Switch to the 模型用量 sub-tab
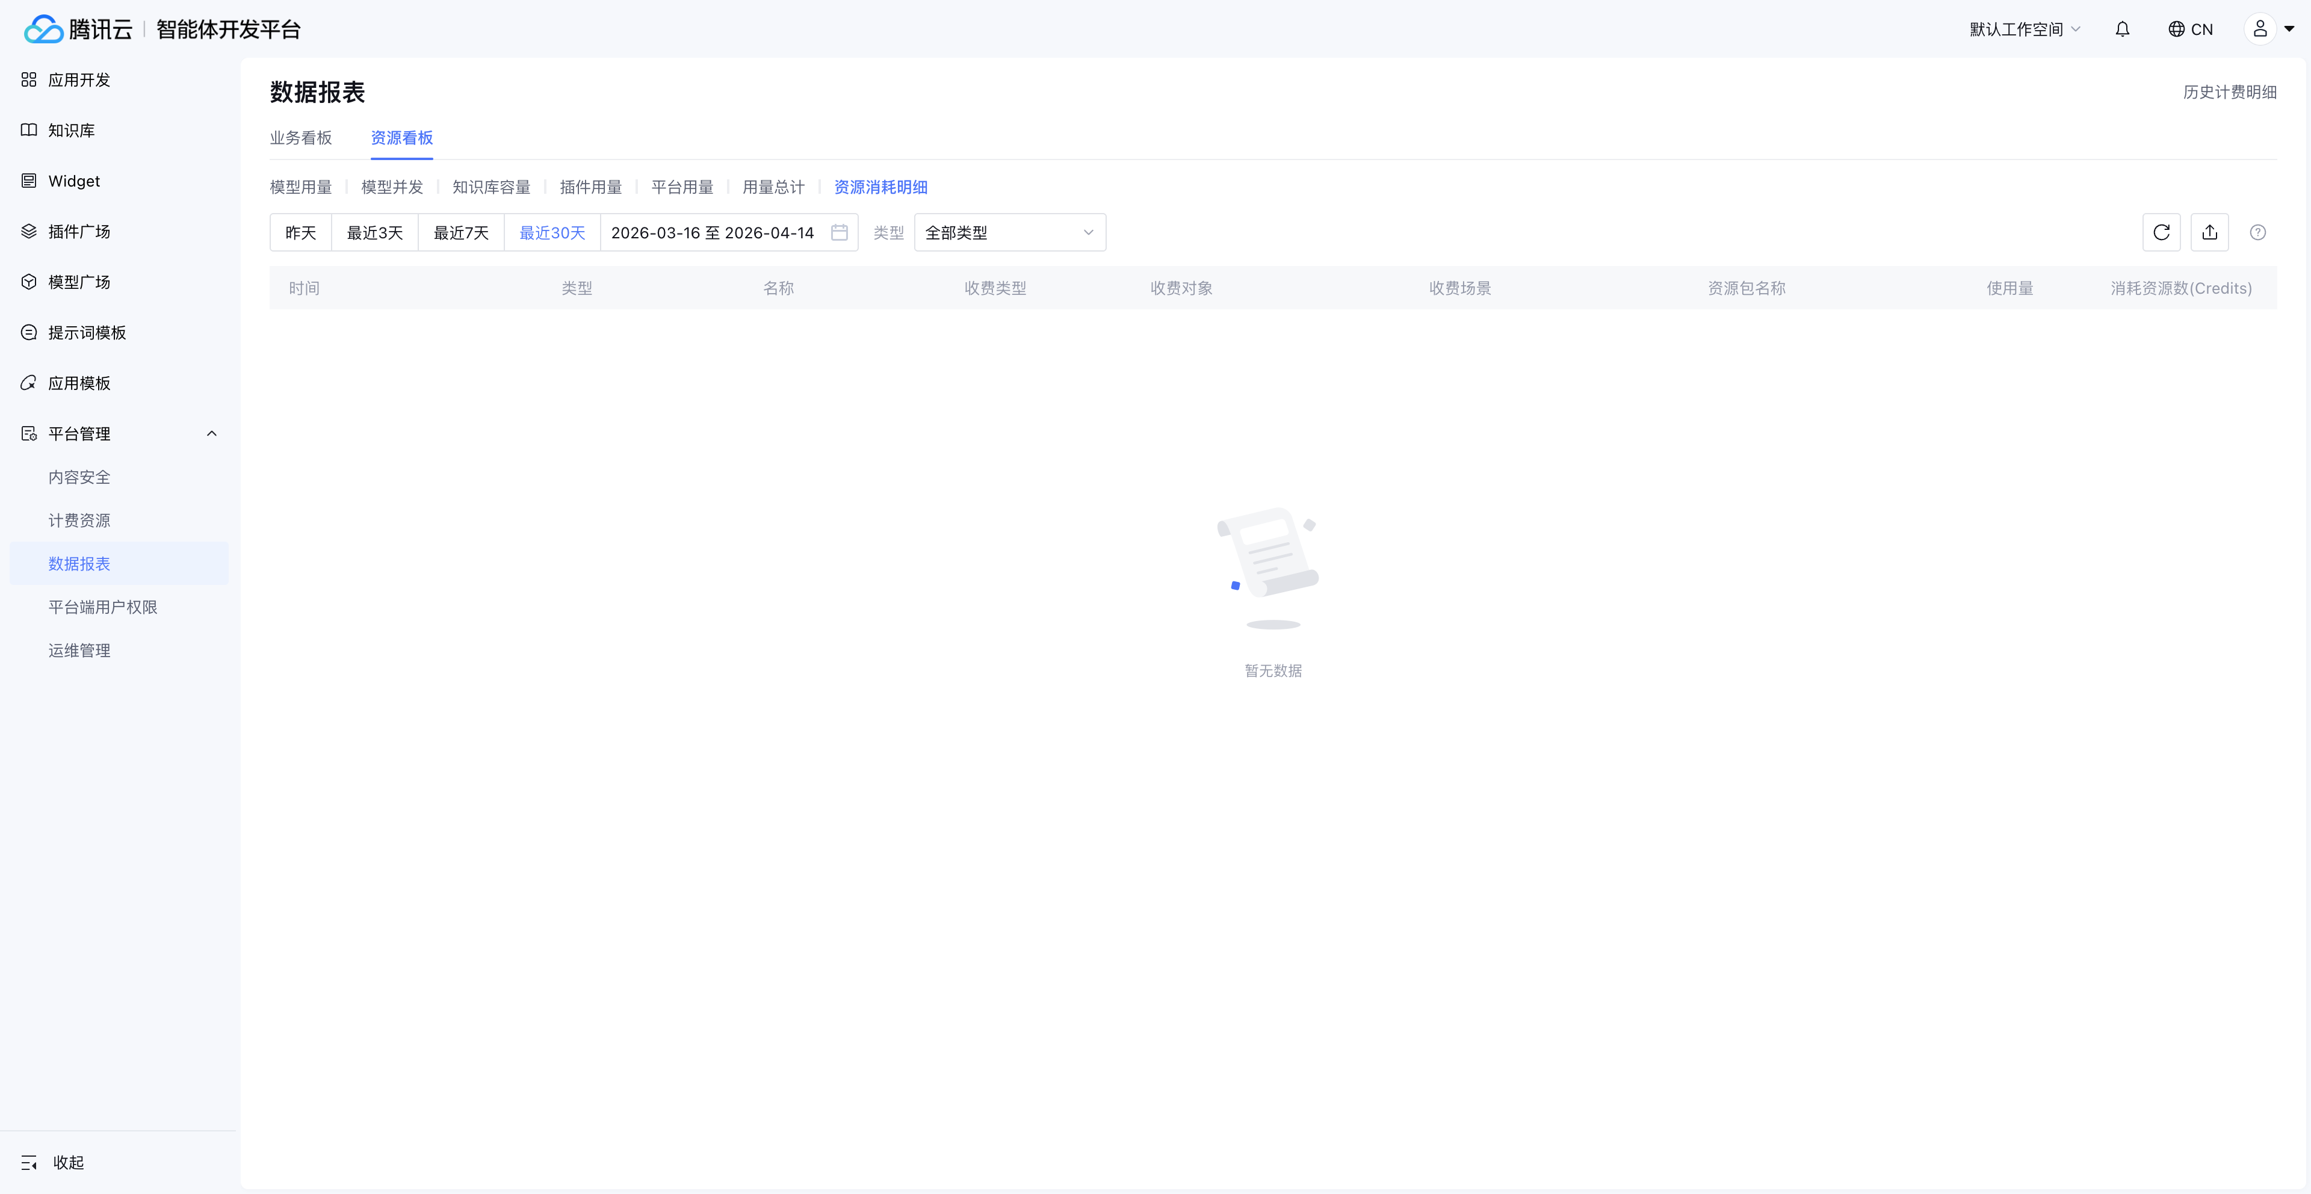The height and width of the screenshot is (1194, 2311). (x=300, y=187)
